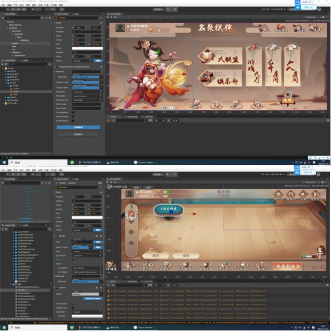Open the Sprite Type SIMPLE dropdown

tap(87, 252)
